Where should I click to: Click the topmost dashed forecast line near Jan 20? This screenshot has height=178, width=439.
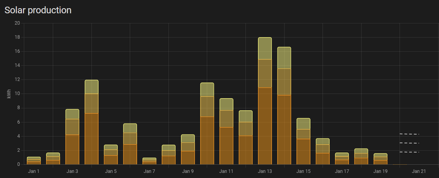point(409,134)
